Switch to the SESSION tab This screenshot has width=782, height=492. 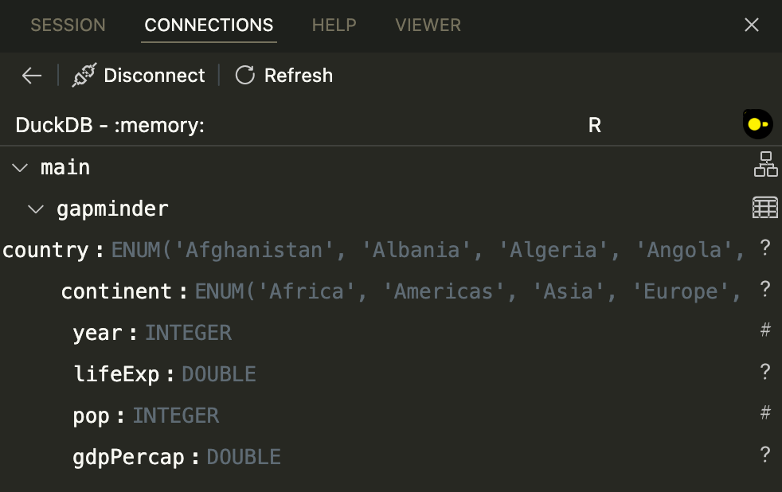click(68, 25)
